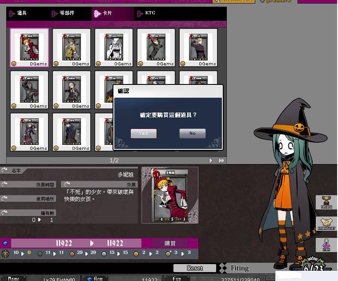Click the 名字 label header

[16, 171]
